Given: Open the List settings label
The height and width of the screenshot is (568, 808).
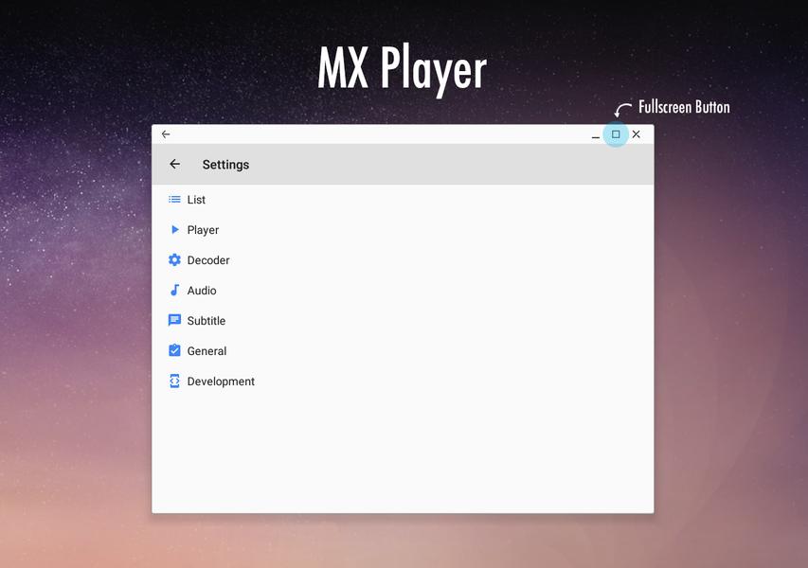Looking at the screenshot, I should 196,200.
